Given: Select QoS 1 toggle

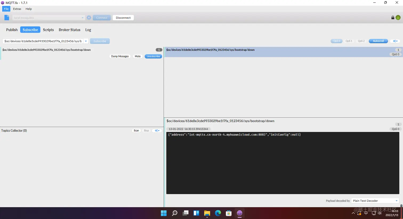Looking at the screenshot, I should (349, 41).
